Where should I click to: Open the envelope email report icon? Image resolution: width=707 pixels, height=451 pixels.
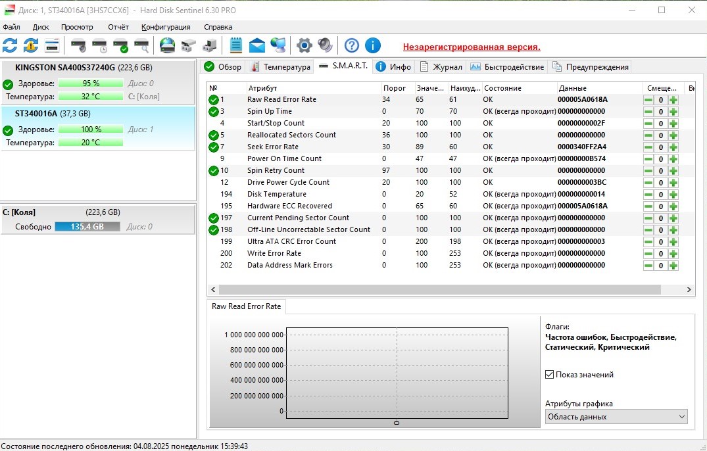[x=256, y=45]
